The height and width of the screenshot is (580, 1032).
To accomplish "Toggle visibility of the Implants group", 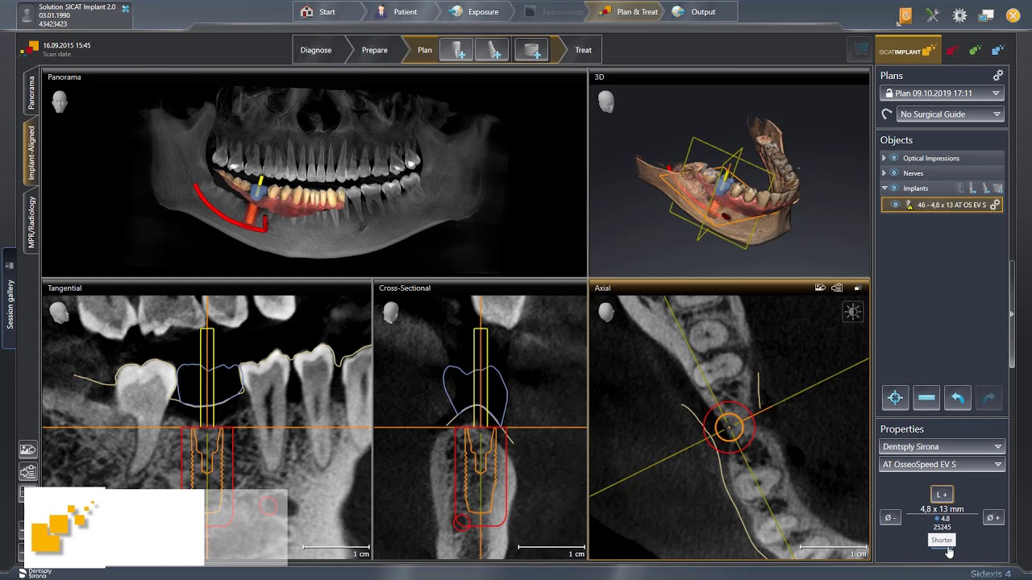I will click(x=894, y=188).
